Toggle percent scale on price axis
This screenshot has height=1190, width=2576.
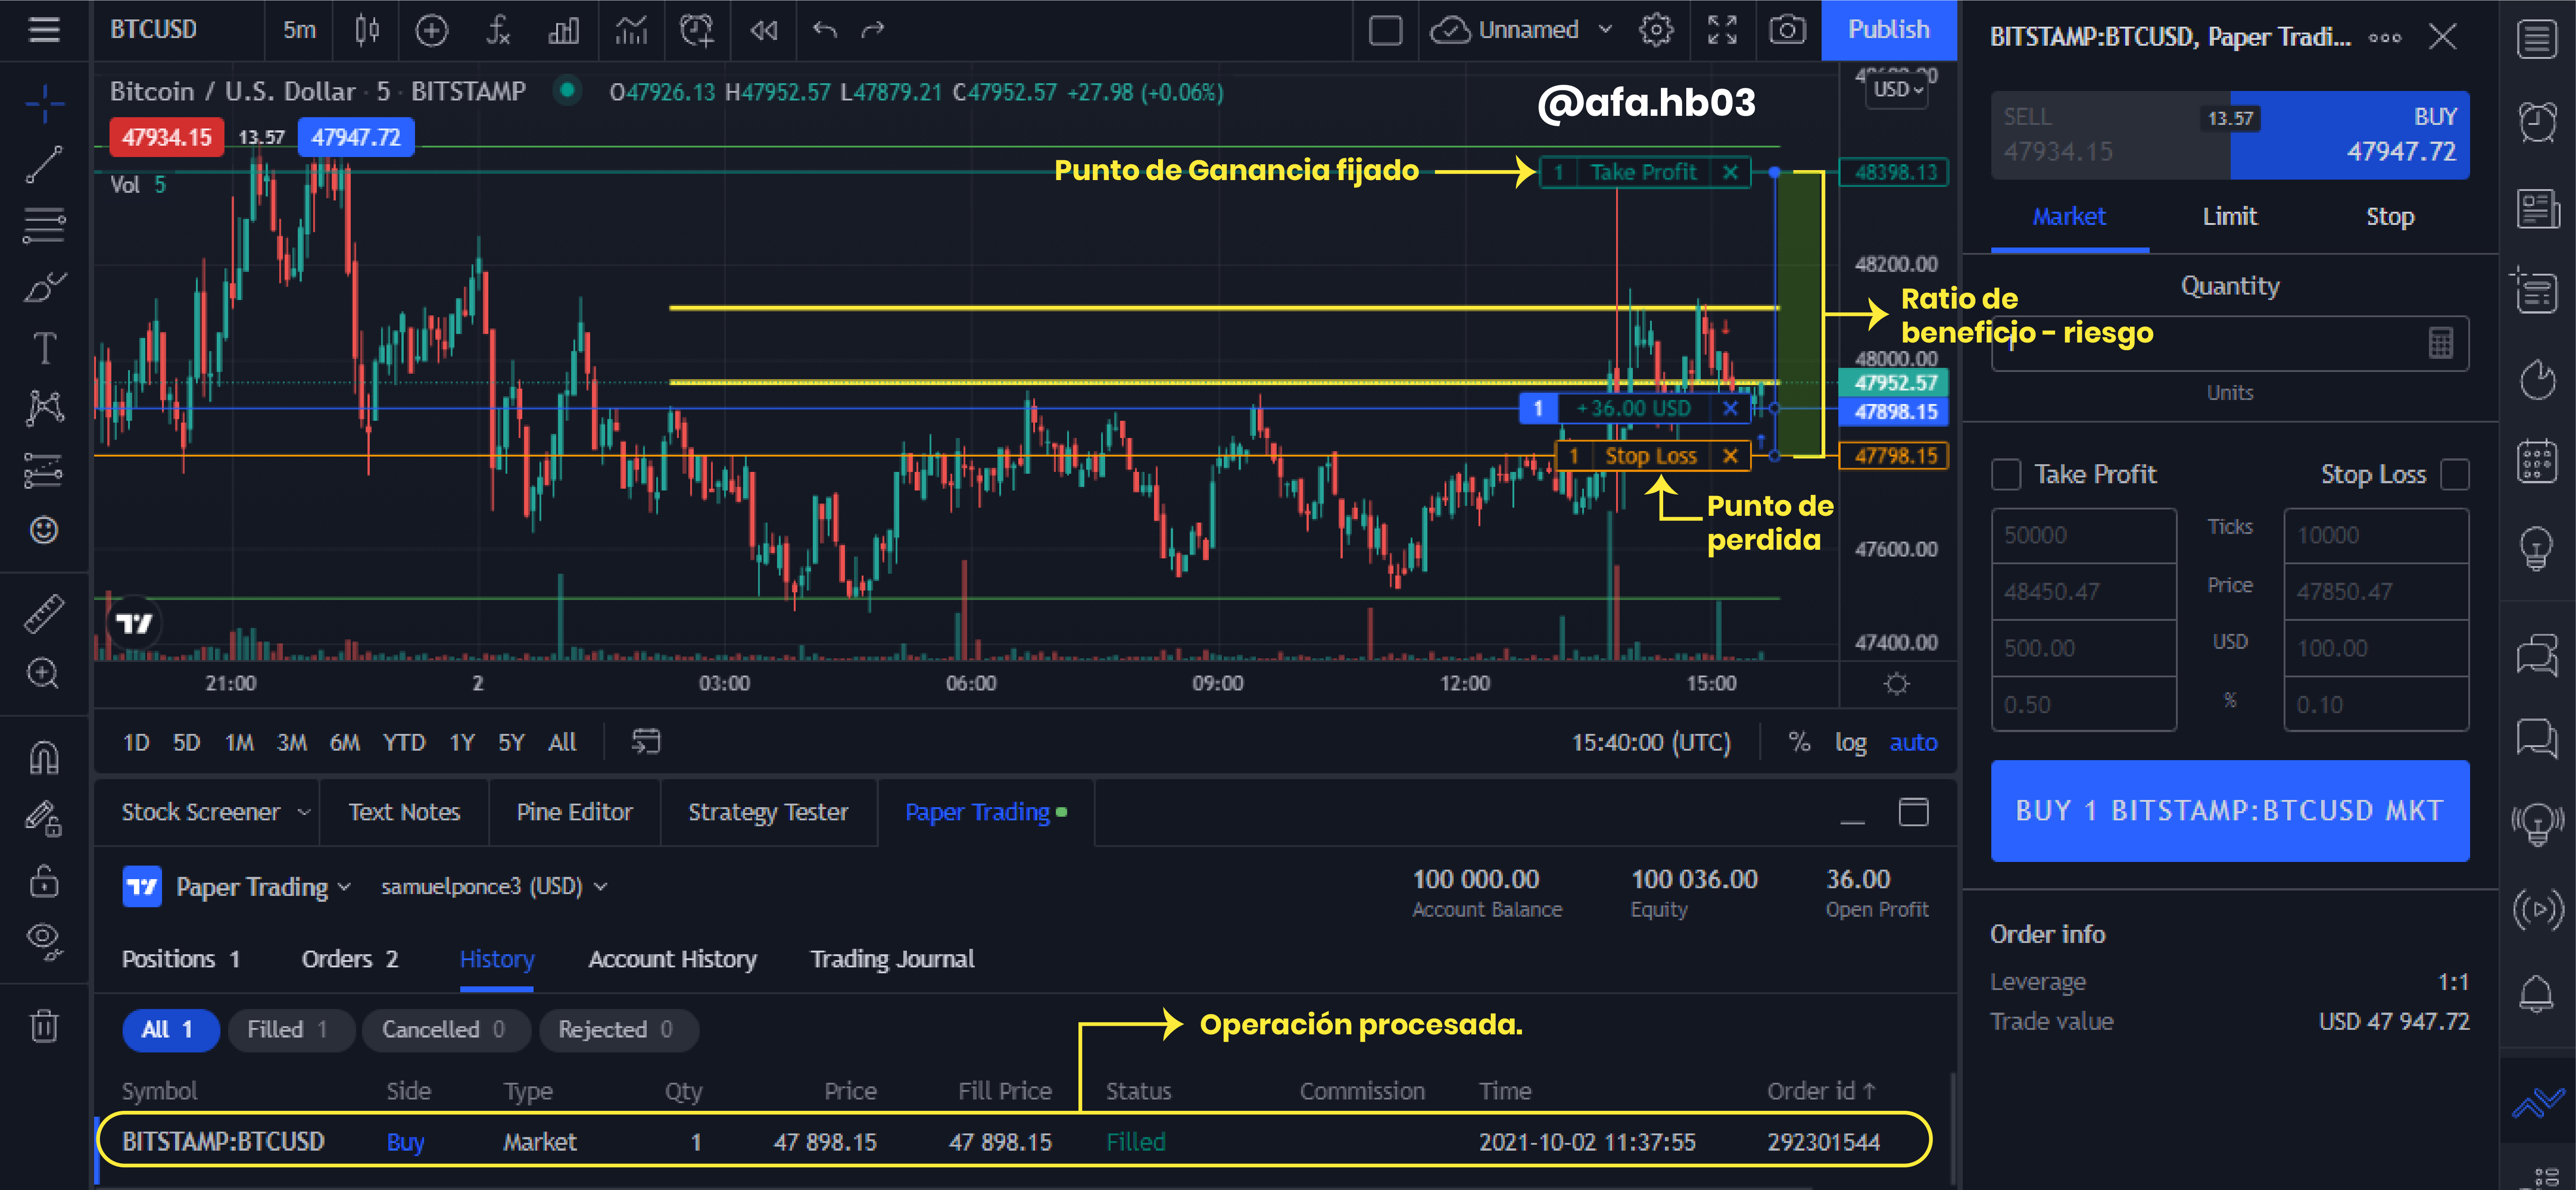tap(1799, 742)
